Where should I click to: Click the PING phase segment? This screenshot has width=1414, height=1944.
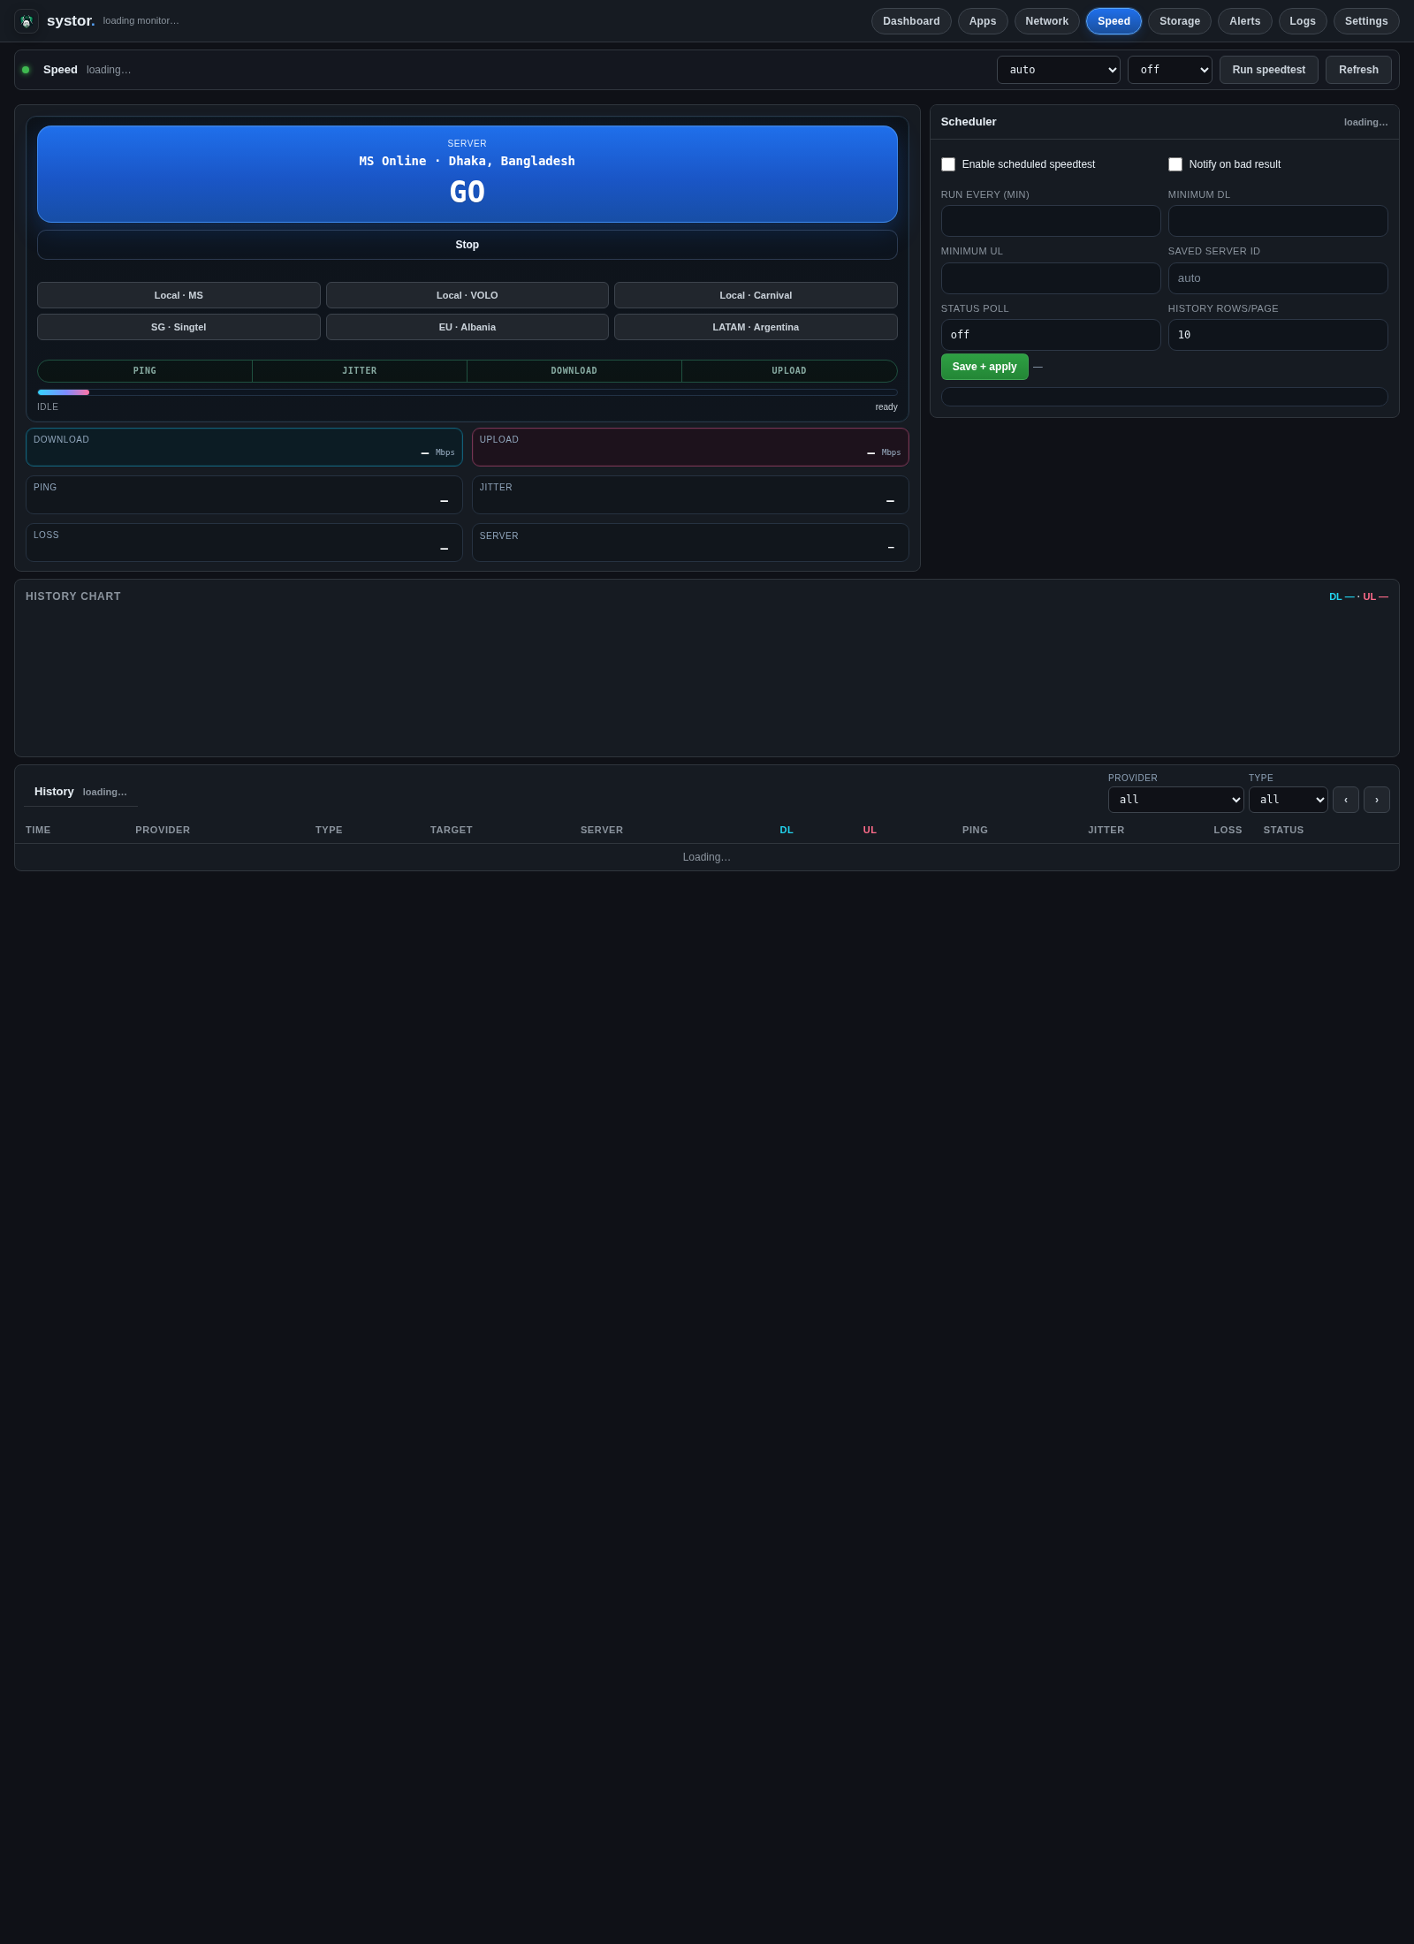(145, 371)
